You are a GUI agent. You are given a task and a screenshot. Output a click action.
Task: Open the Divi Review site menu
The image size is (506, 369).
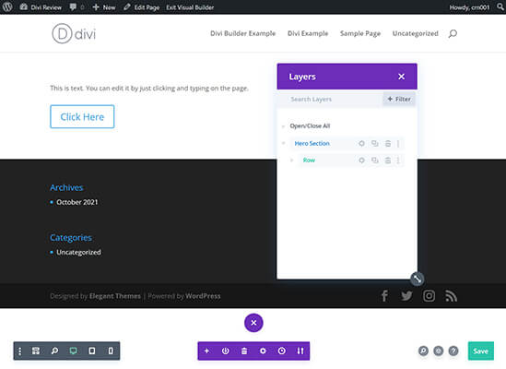point(41,7)
